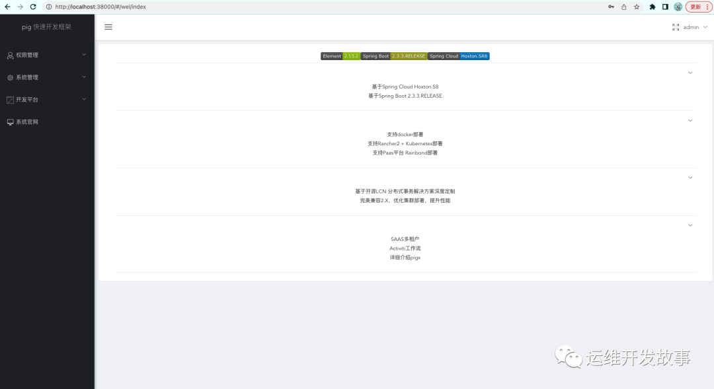
Task: Click the share icon in the address bar
Action: pos(623,7)
